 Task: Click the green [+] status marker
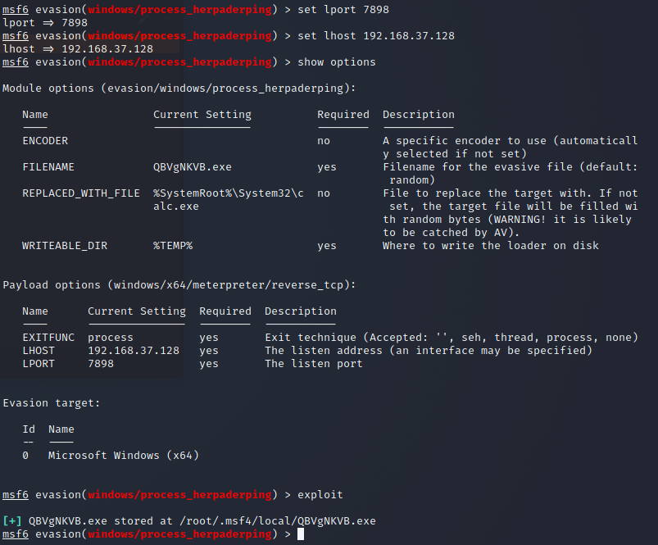click(12, 520)
